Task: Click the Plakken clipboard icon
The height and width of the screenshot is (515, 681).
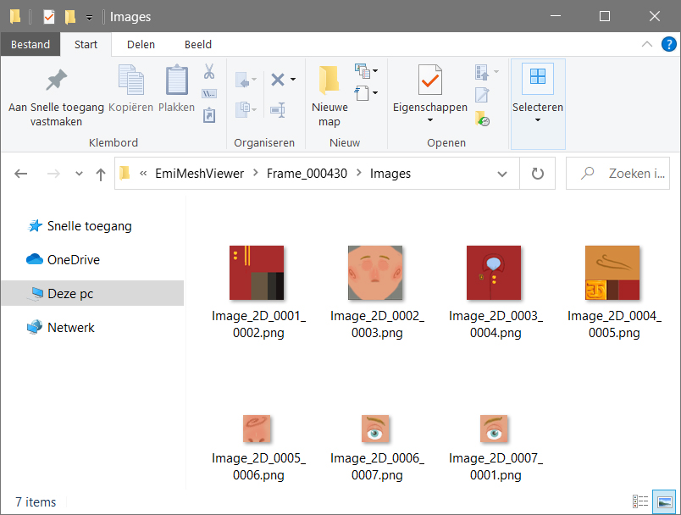Action: point(177,80)
